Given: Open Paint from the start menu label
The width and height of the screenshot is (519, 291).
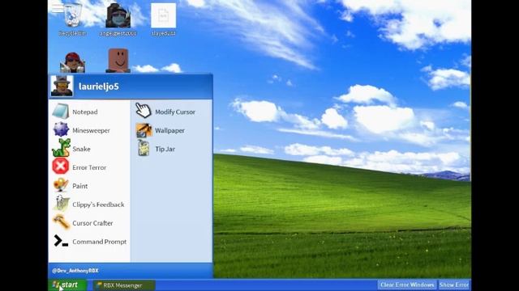Looking at the screenshot, I should point(80,186).
